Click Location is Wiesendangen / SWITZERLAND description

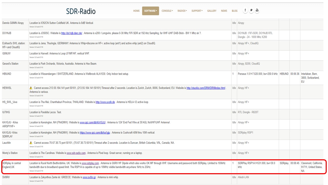click(79, 74)
